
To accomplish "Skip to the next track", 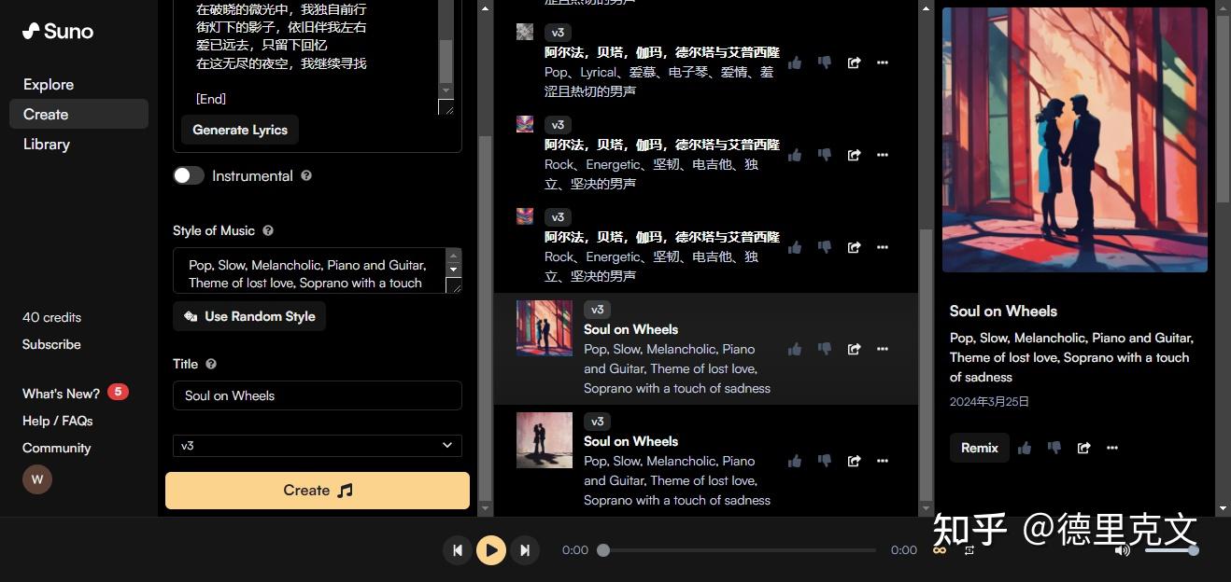I will click(x=525, y=550).
